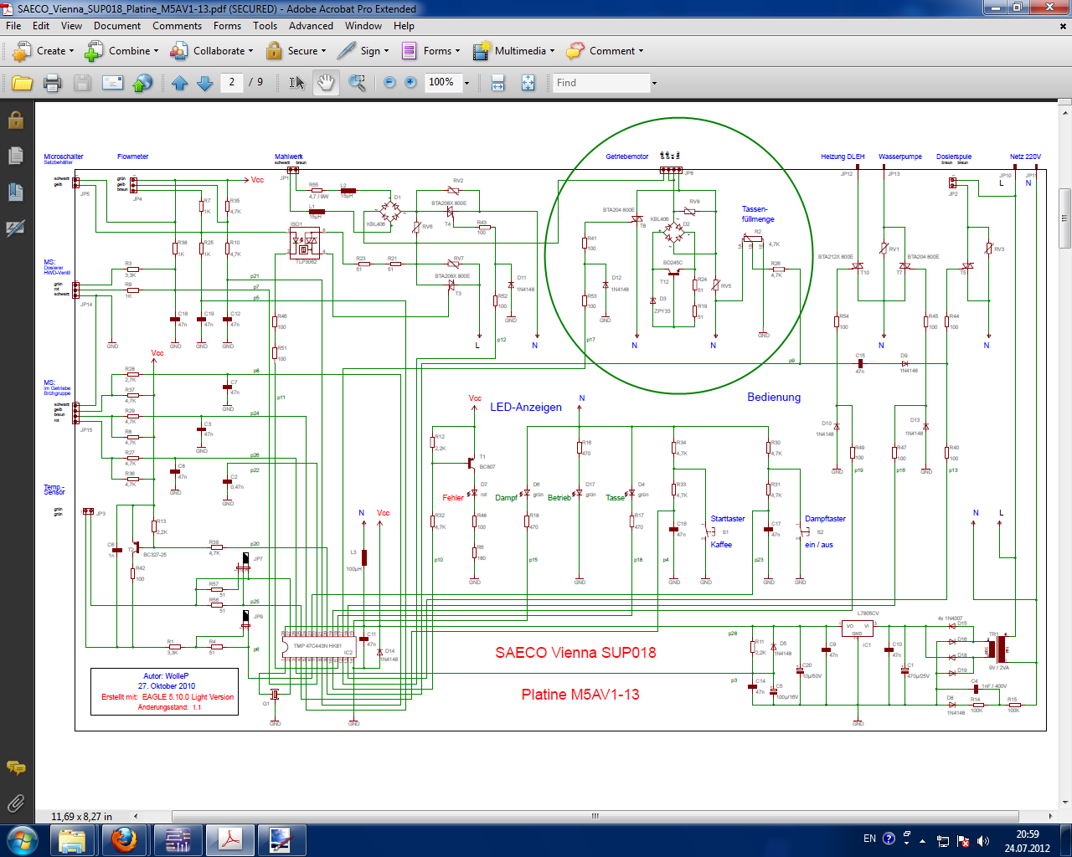This screenshot has height=857, width=1072.
Task: Open the Secure dropdown
Action: 296,51
